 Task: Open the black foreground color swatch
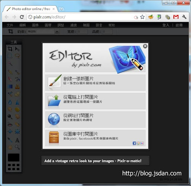[13, 157]
